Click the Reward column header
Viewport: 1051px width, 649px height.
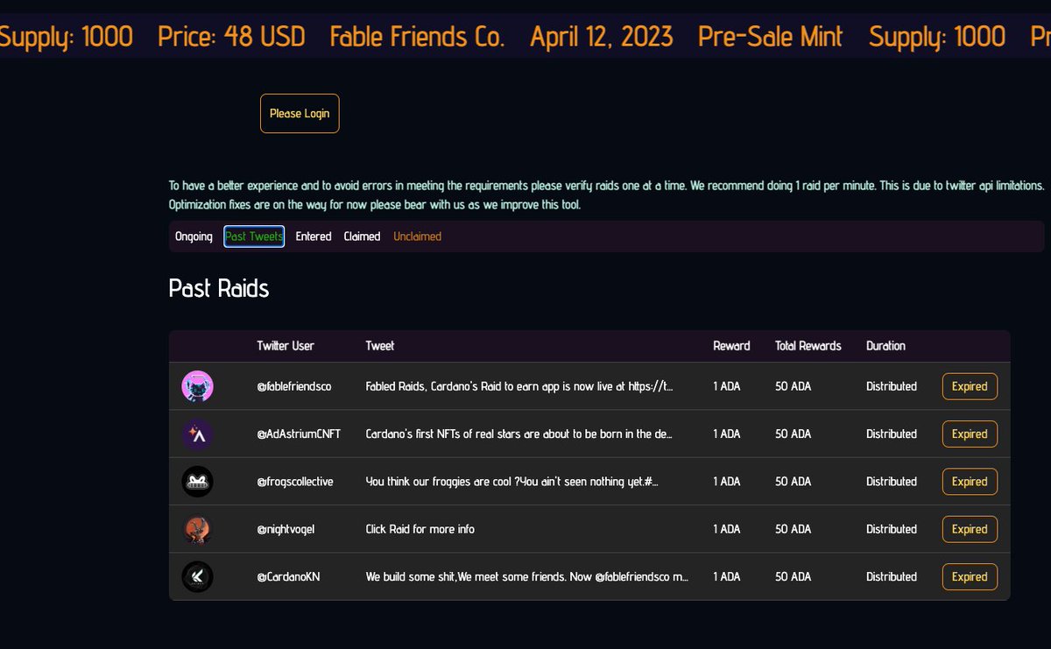[731, 346]
